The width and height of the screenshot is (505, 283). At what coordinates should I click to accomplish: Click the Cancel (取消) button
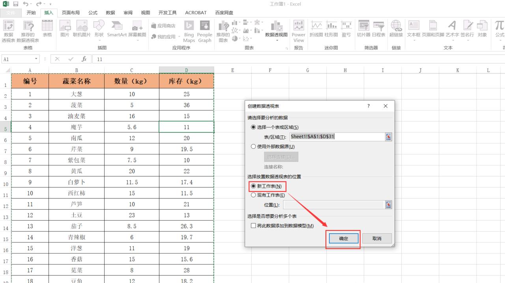point(377,239)
